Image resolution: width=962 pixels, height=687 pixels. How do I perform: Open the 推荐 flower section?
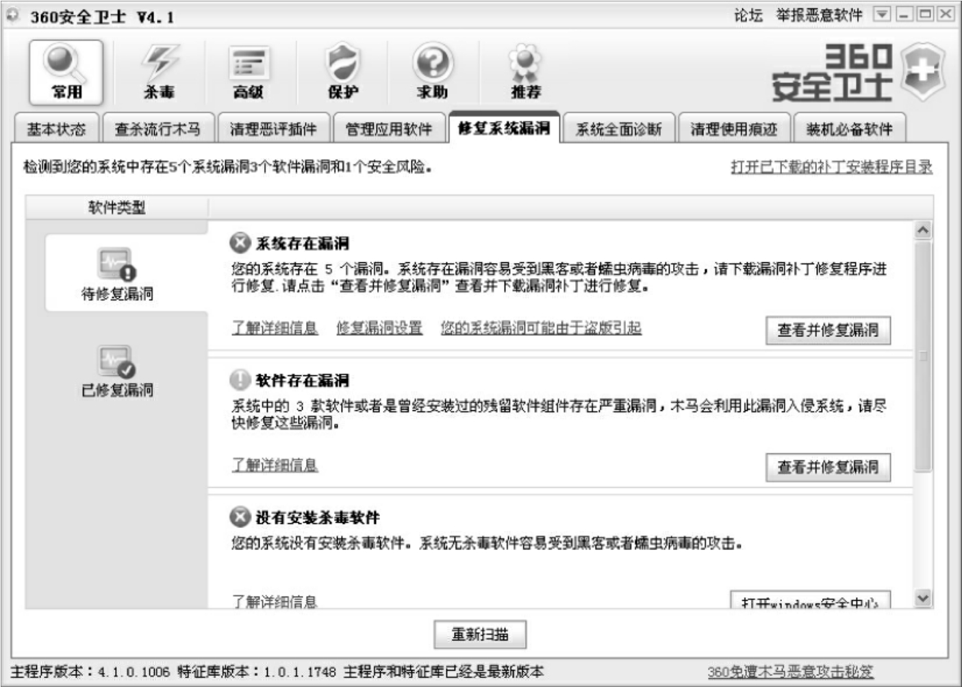click(525, 72)
